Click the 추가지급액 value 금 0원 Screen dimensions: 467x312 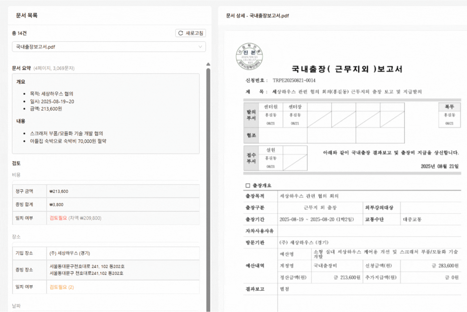452,277
